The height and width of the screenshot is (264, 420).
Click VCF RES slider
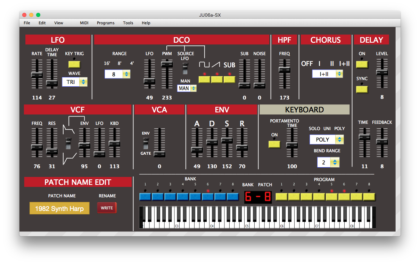coord(52,143)
